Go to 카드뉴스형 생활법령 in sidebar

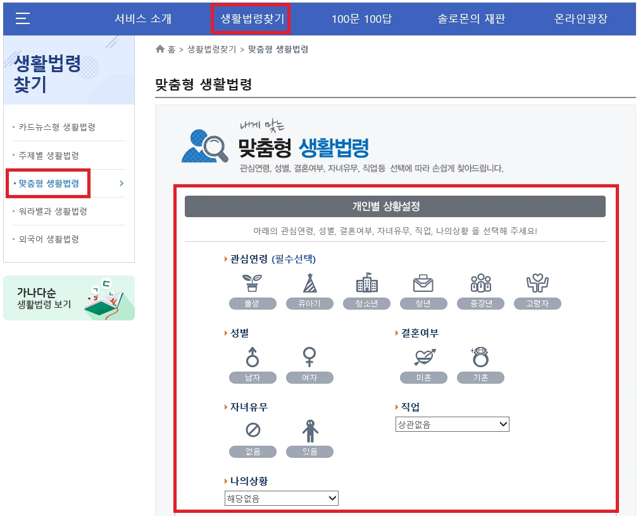click(x=57, y=127)
